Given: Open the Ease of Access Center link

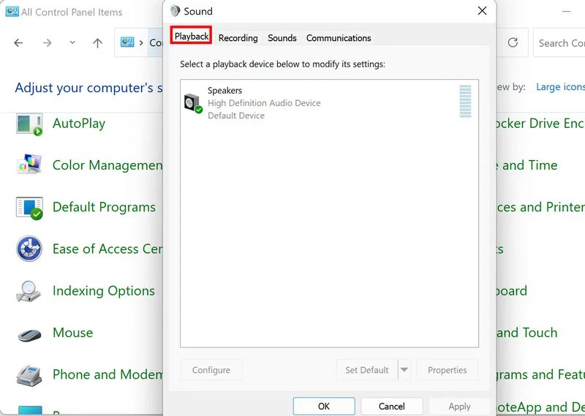Looking at the screenshot, I should (x=107, y=249).
